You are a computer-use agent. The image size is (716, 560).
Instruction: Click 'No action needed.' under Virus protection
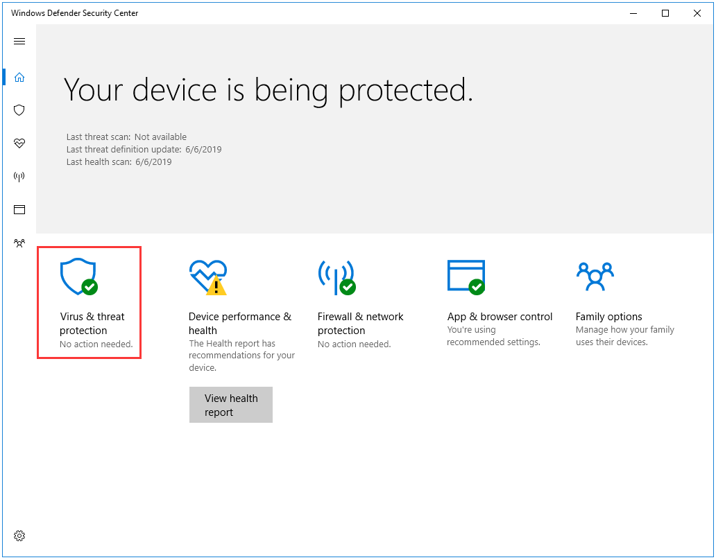[x=96, y=344]
